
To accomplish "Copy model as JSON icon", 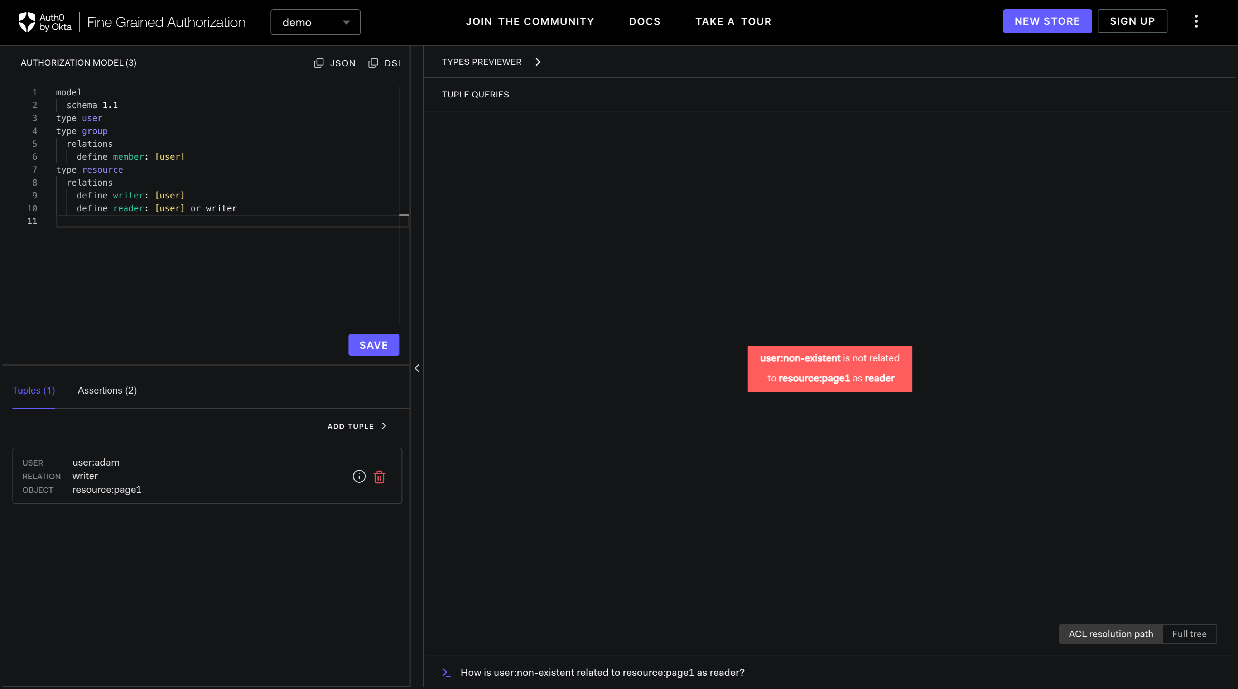I will (x=319, y=63).
